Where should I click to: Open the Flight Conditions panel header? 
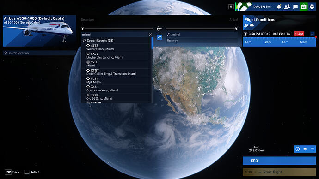279,22
